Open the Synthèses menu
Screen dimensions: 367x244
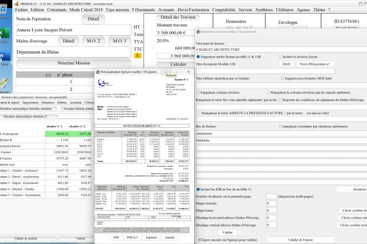point(264,10)
